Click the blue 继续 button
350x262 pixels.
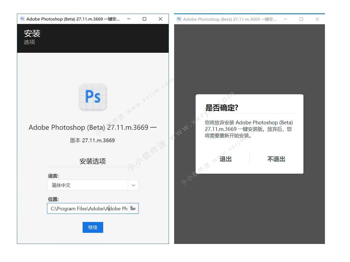93,227
